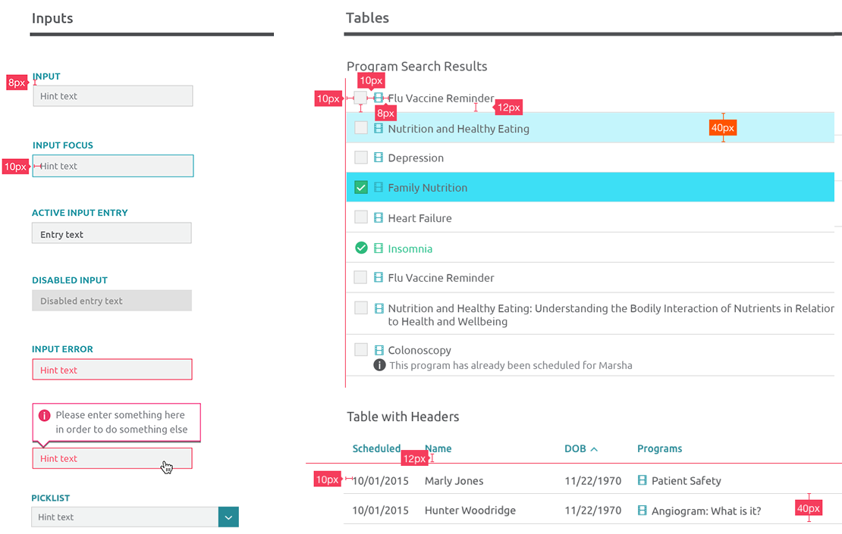Click the red error icon in tooltip
The width and height of the screenshot is (842, 534).
click(x=45, y=415)
